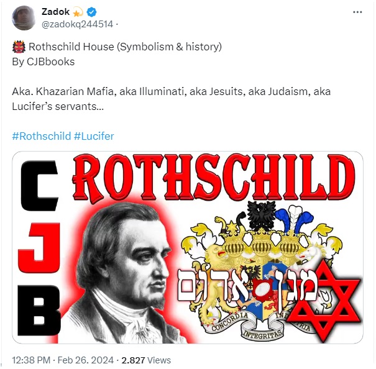Click the "By CJBbooks" text line
376x369 pixels.
pos(44,62)
